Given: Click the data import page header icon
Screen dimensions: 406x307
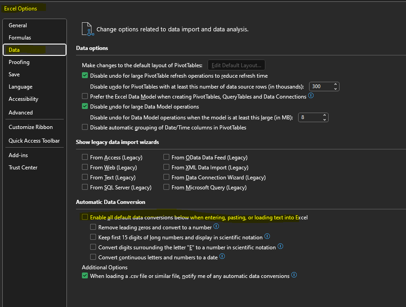Looking at the screenshot, I should (x=88, y=29).
